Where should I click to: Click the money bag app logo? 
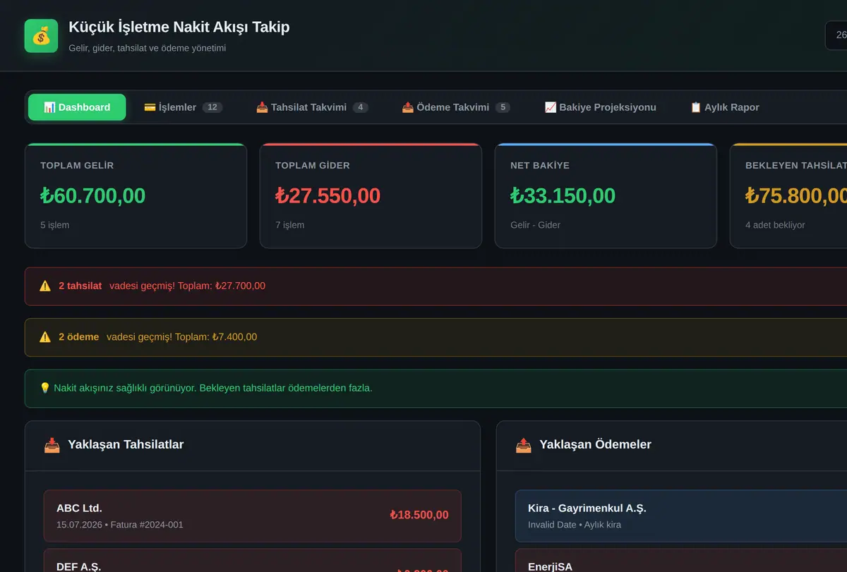click(41, 35)
